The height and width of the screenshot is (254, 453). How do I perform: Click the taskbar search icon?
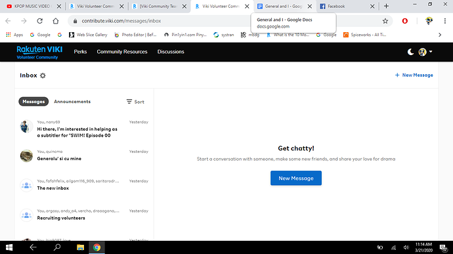(57, 247)
